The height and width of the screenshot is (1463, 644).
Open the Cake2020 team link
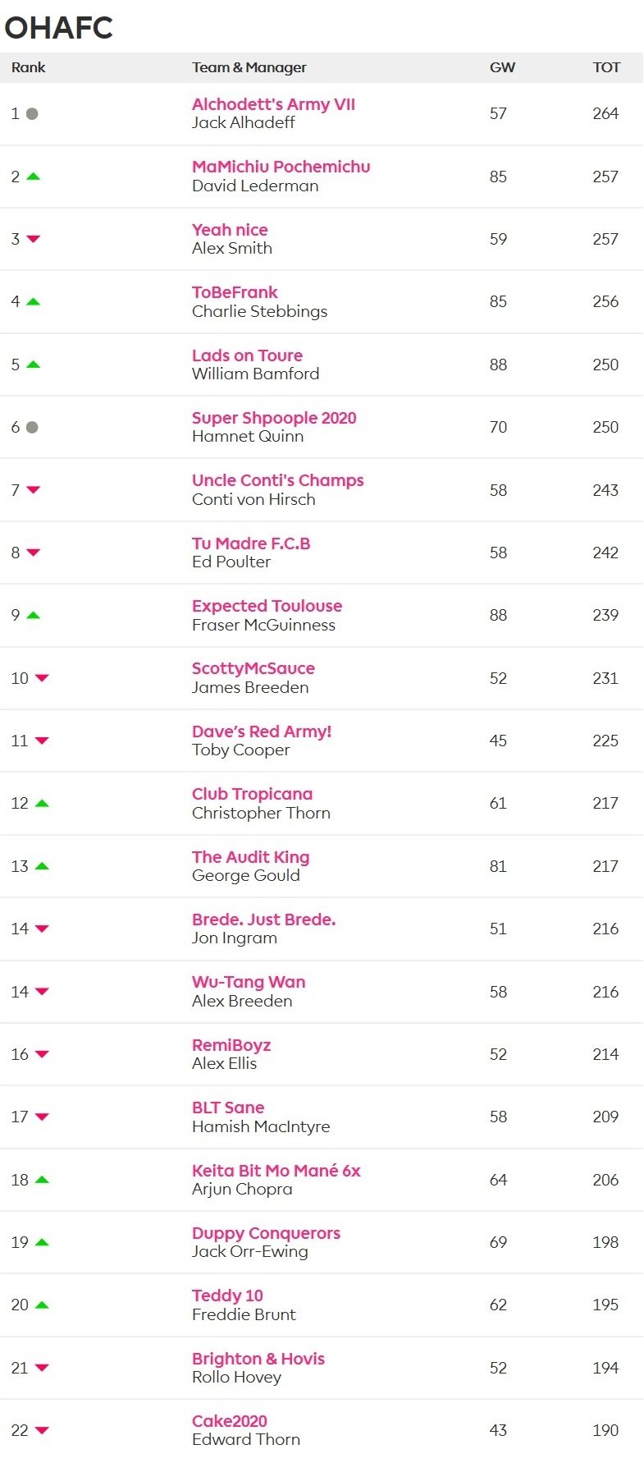(230, 1421)
